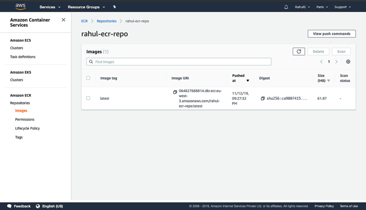Copy the image URI using copy icon
The width and height of the screenshot is (366, 210).
[175, 92]
